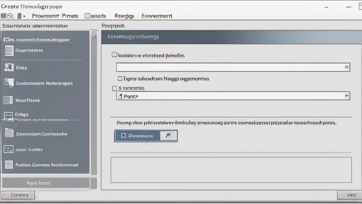Open the 'Parvp' combo box dropdown arrow
362x204 pixels.
click(x=346, y=96)
